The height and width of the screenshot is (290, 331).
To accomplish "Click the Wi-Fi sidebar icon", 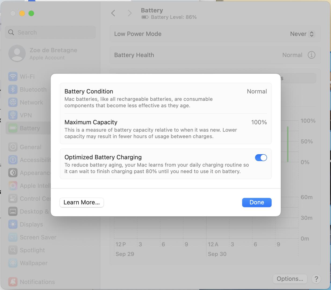I will click(13, 77).
